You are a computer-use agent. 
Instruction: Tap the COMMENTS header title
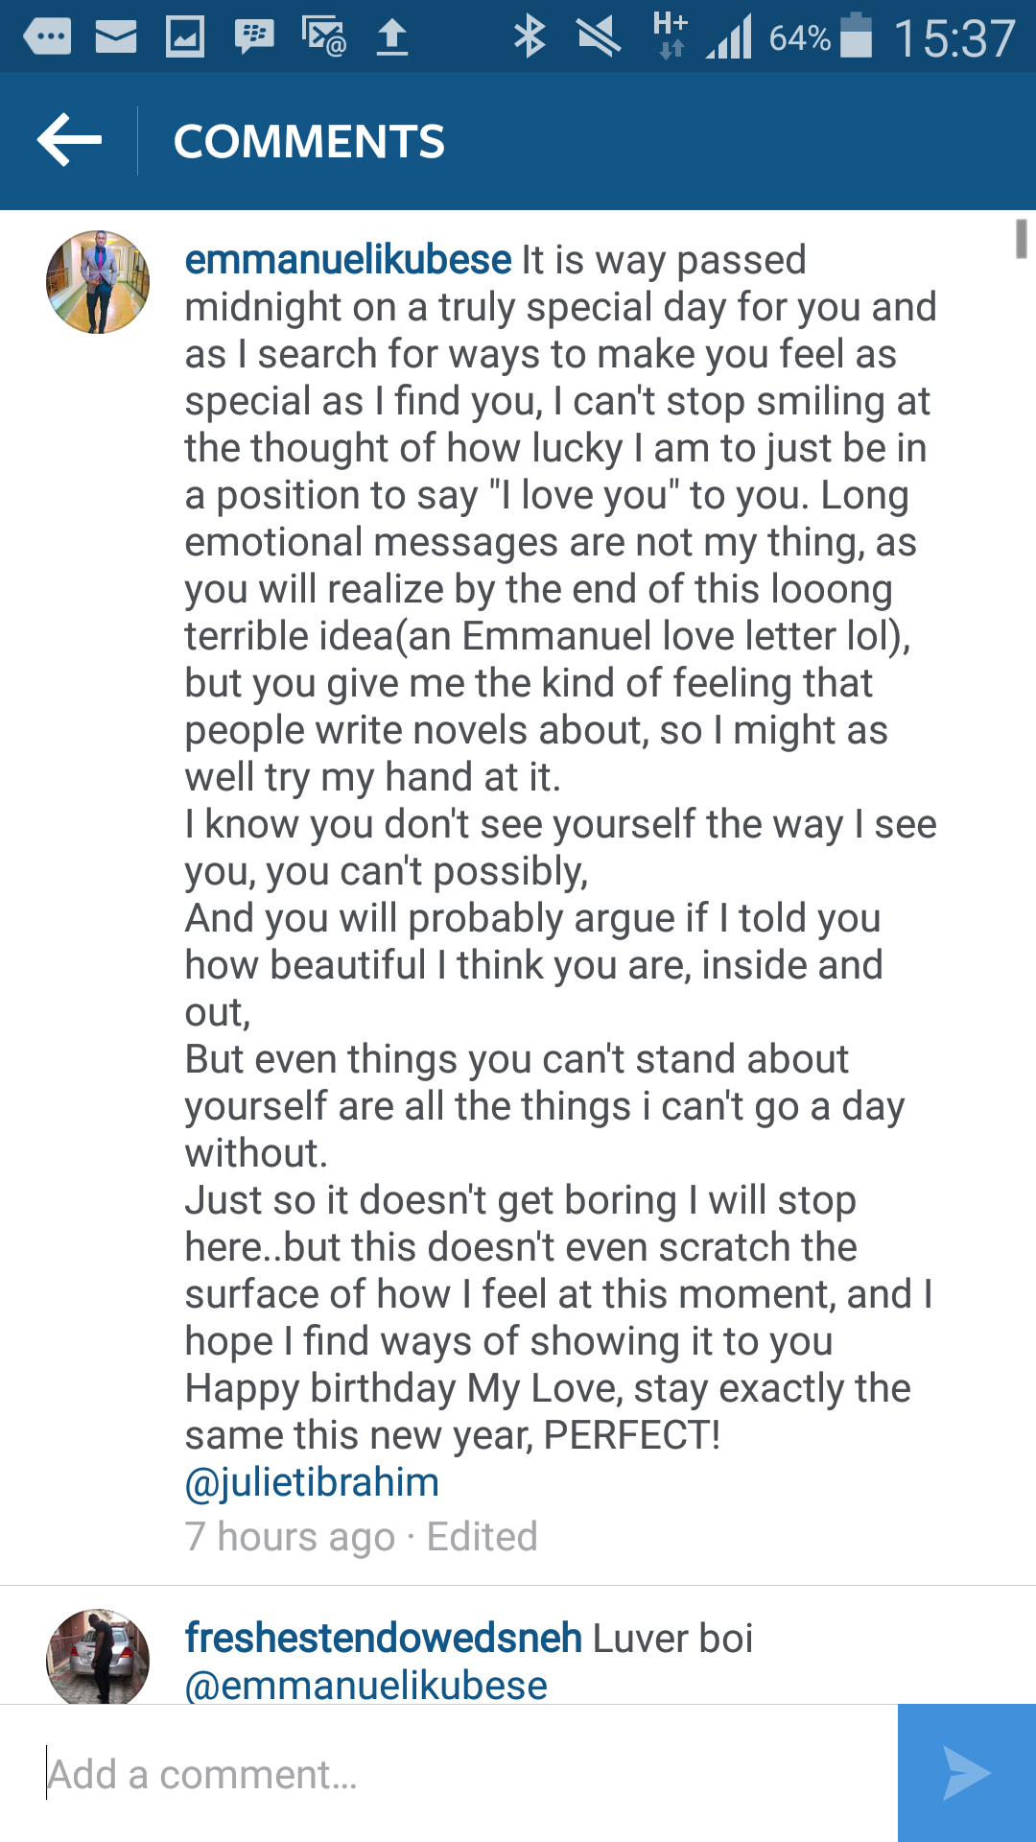pyautogui.click(x=309, y=142)
